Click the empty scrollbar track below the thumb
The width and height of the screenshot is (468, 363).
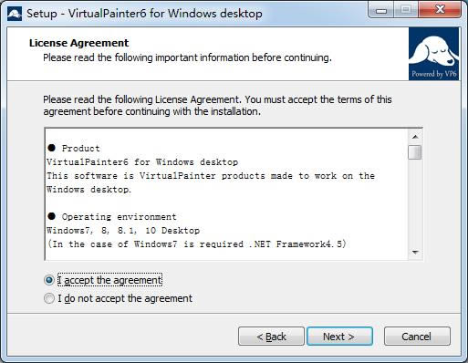pos(415,202)
